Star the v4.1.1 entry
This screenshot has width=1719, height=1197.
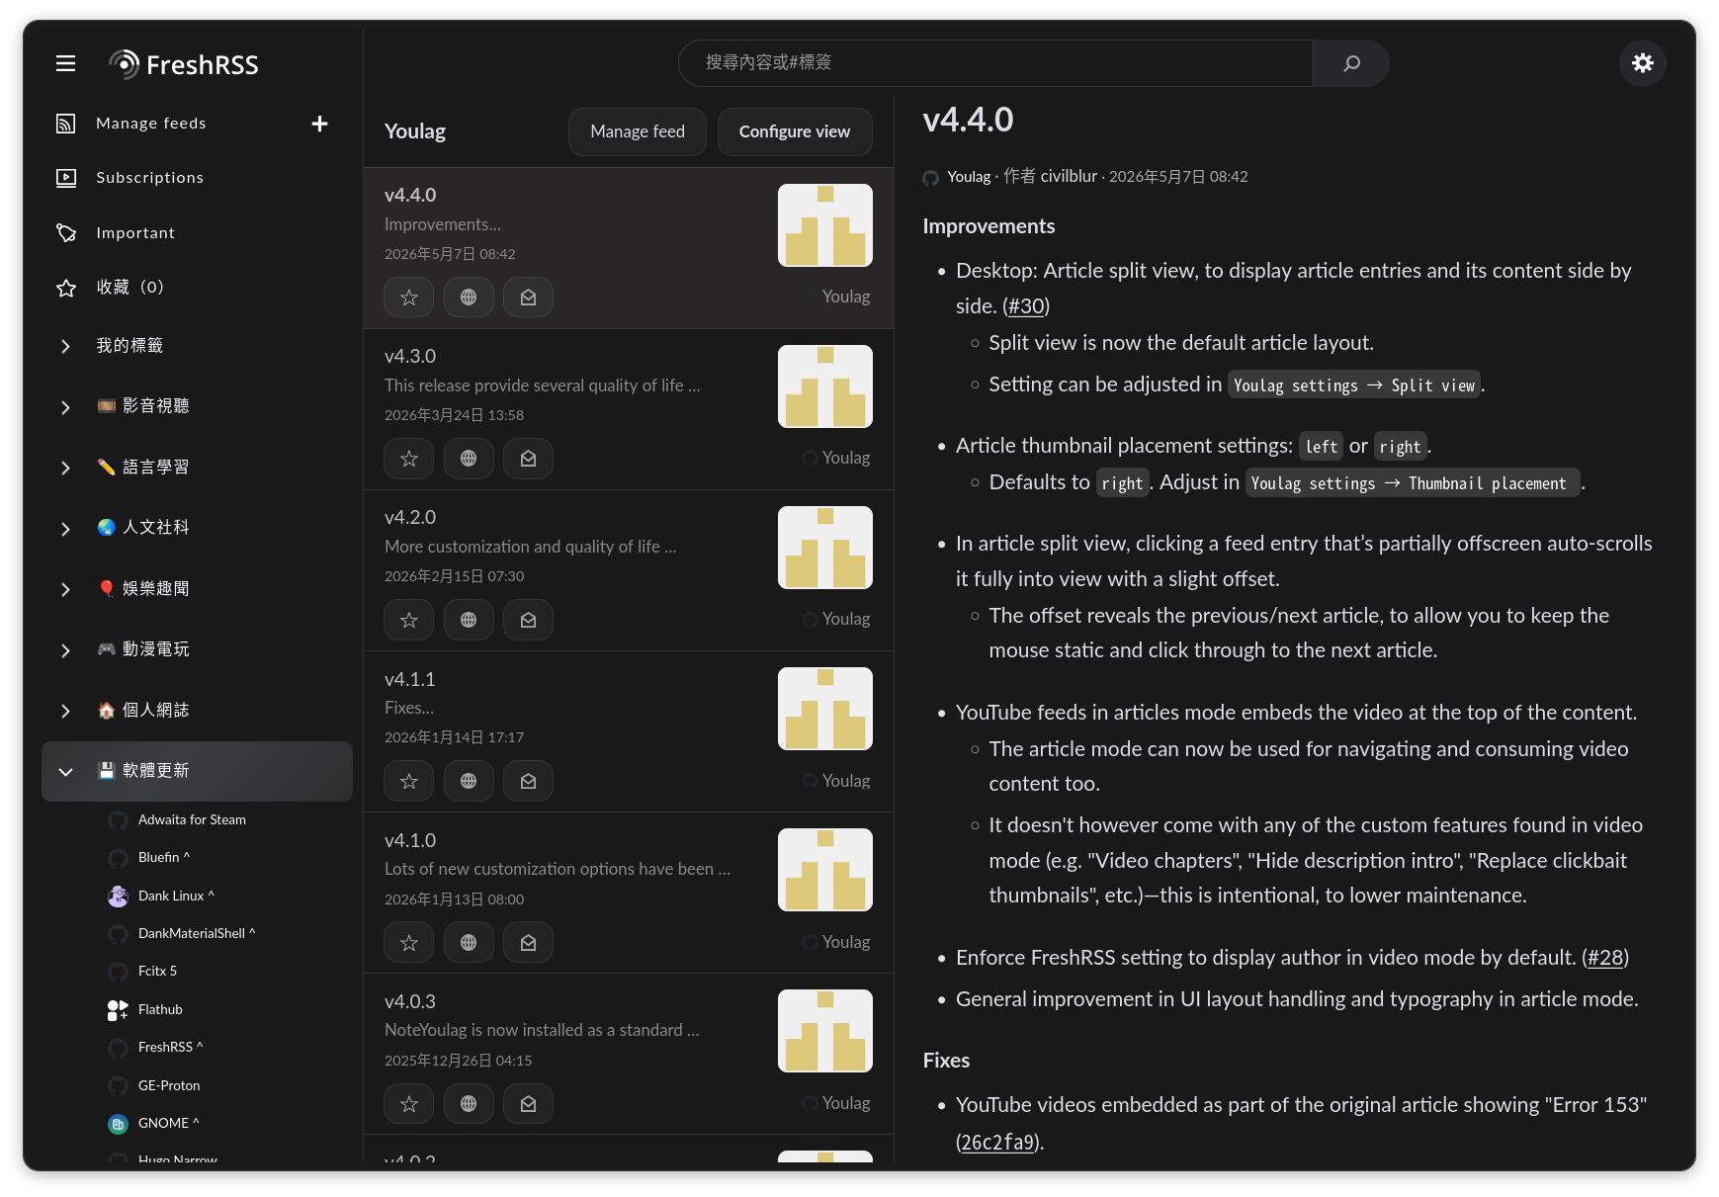tap(409, 781)
